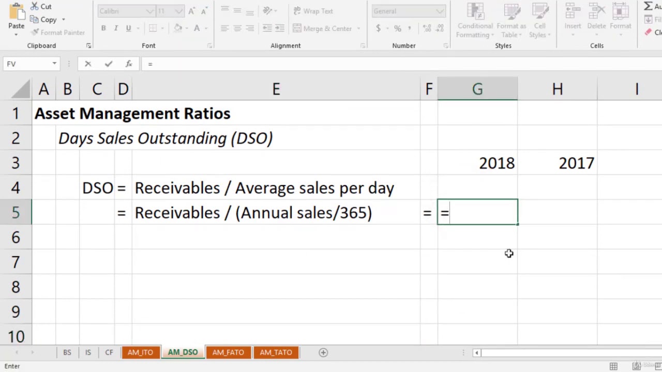
Task: Click the Fill Color bucket
Action: click(178, 28)
